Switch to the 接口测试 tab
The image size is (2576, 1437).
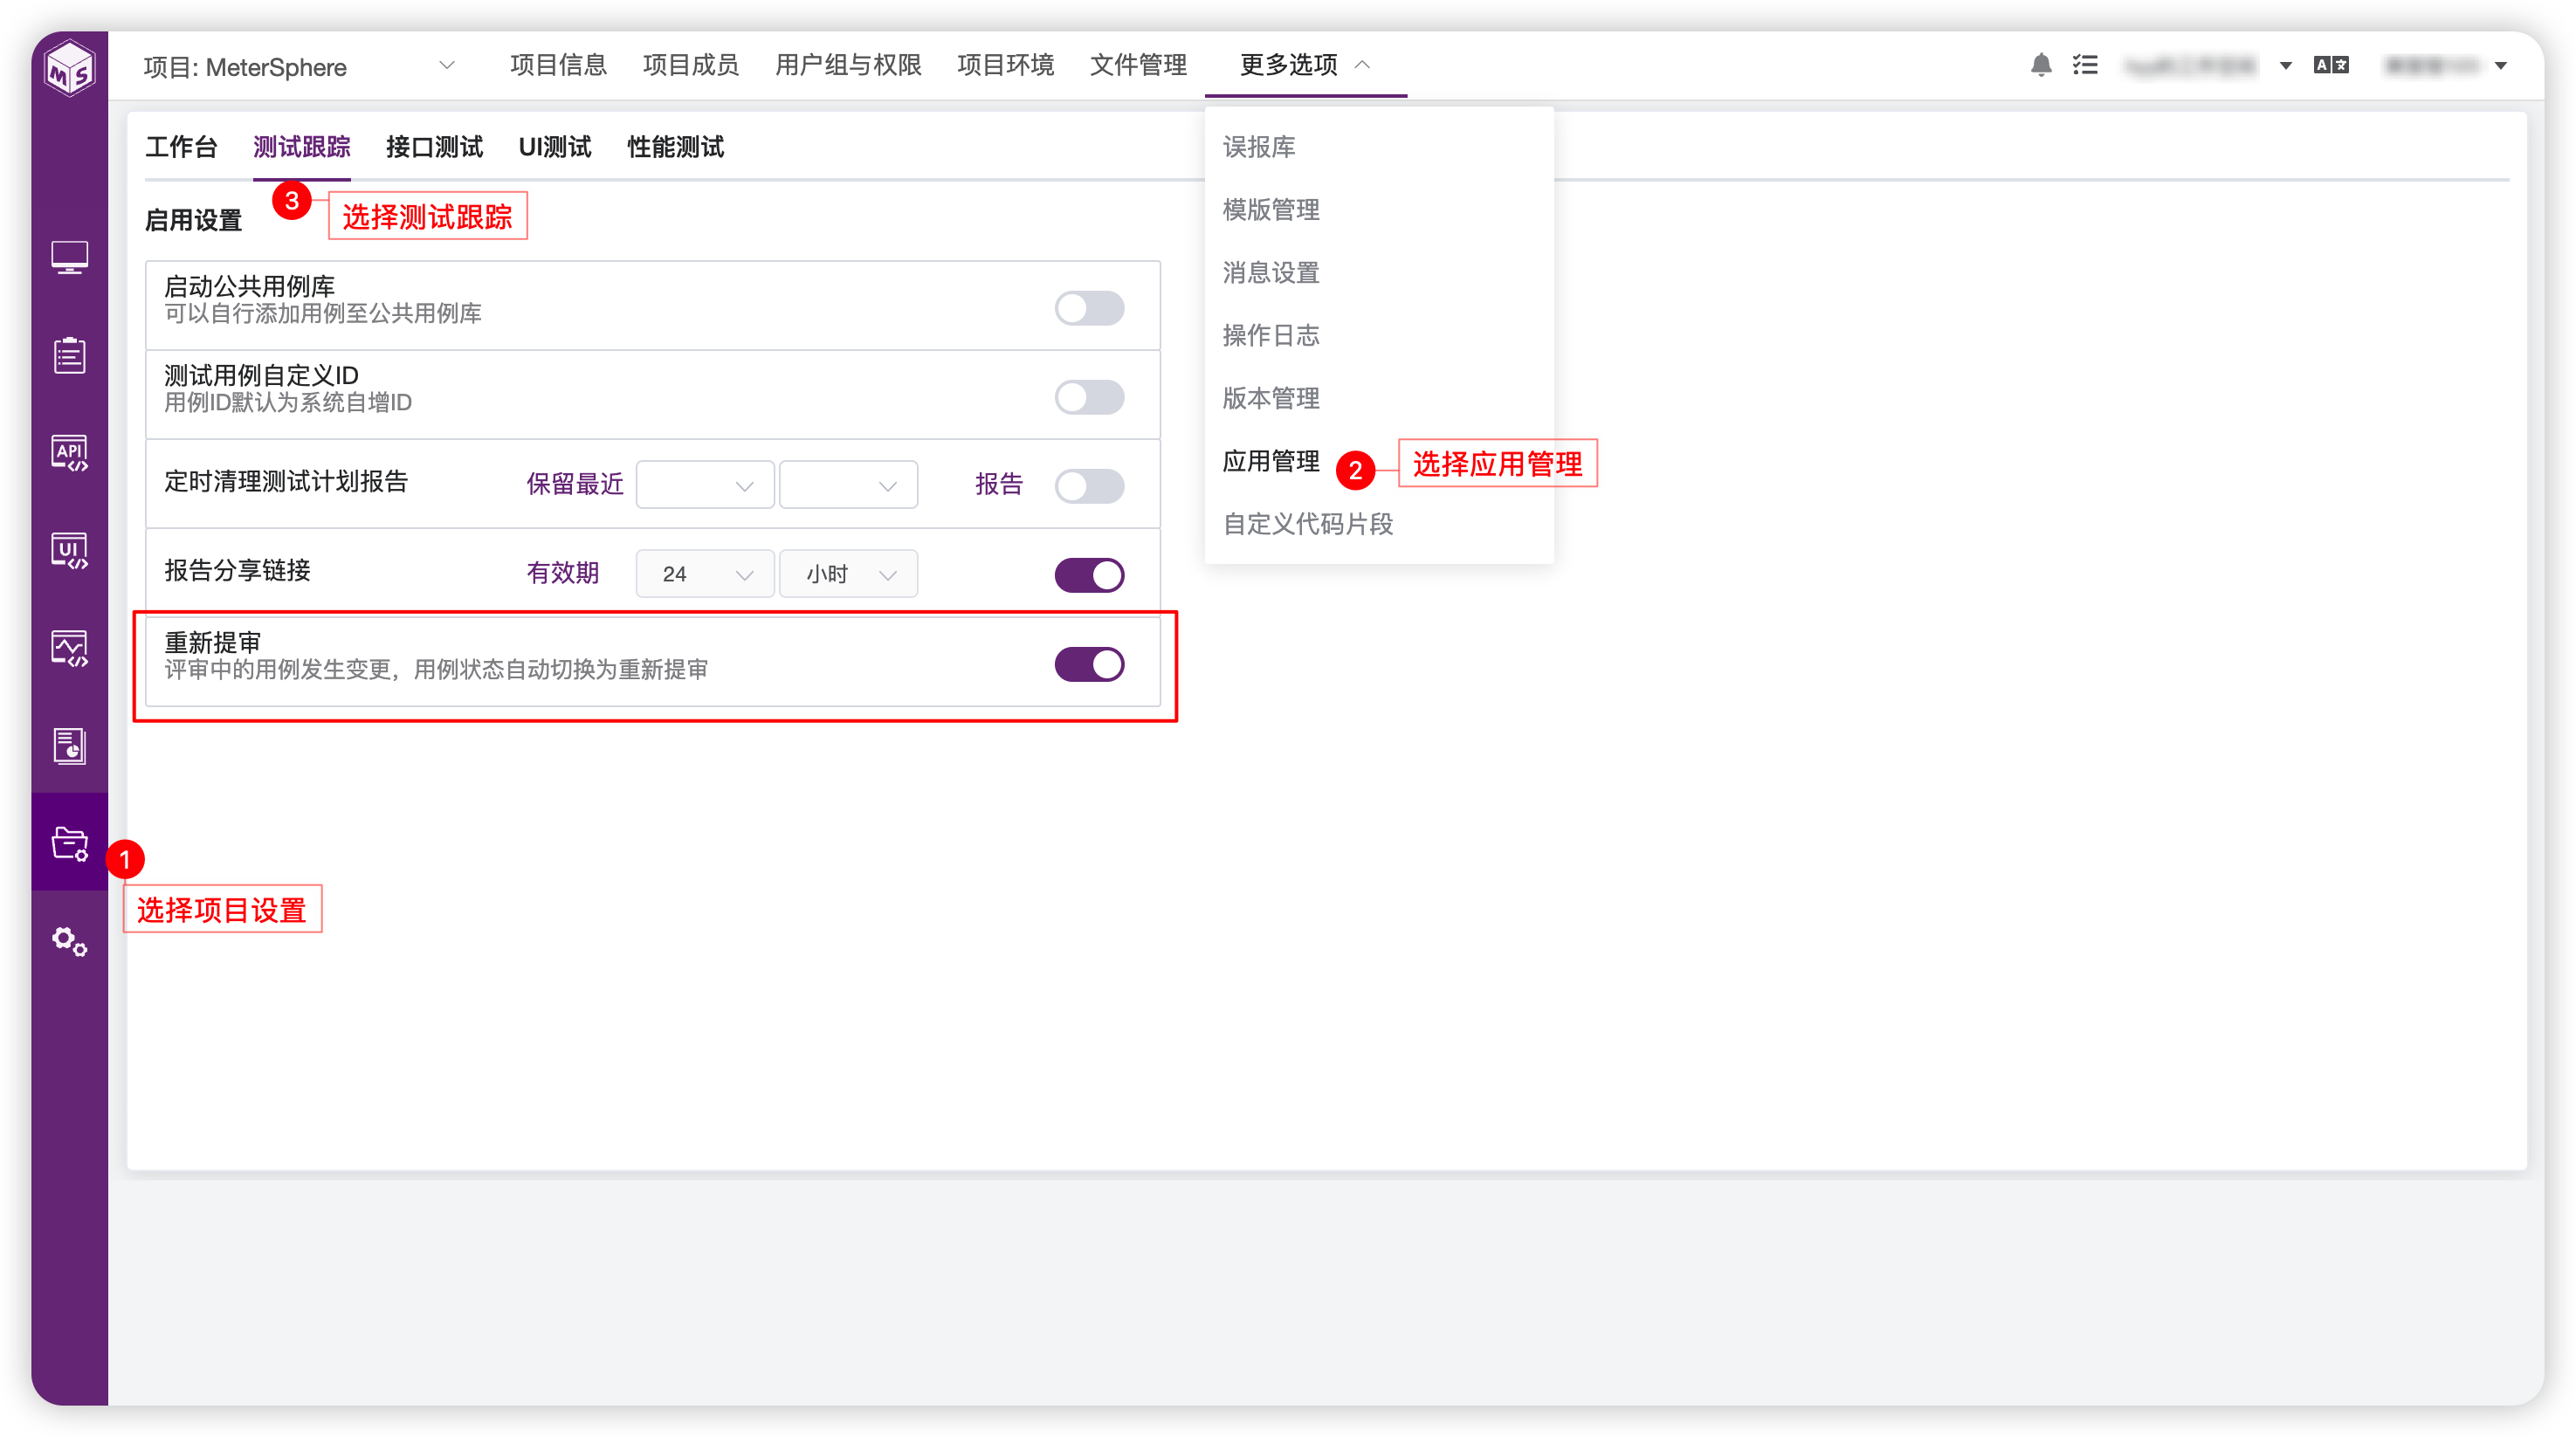click(x=434, y=147)
